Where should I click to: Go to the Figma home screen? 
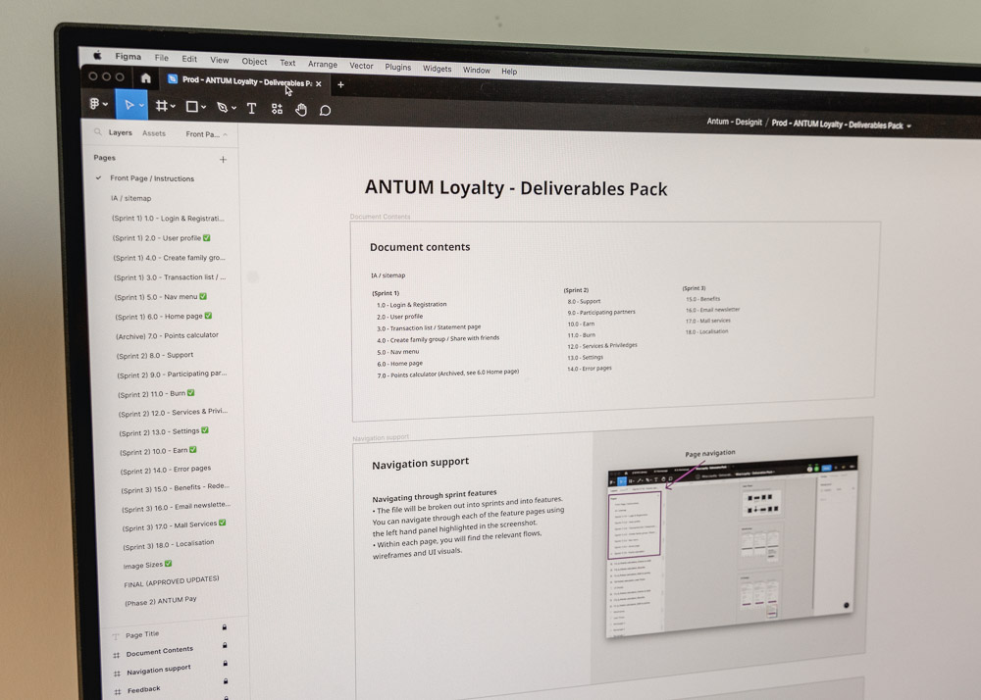[x=146, y=78]
